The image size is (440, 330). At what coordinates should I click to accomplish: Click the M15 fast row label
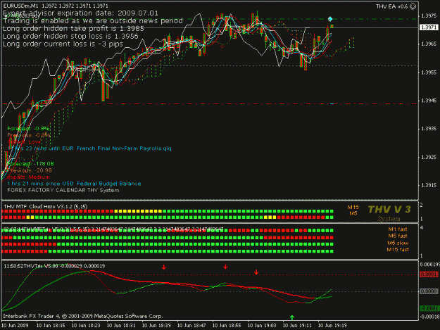coord(398,250)
